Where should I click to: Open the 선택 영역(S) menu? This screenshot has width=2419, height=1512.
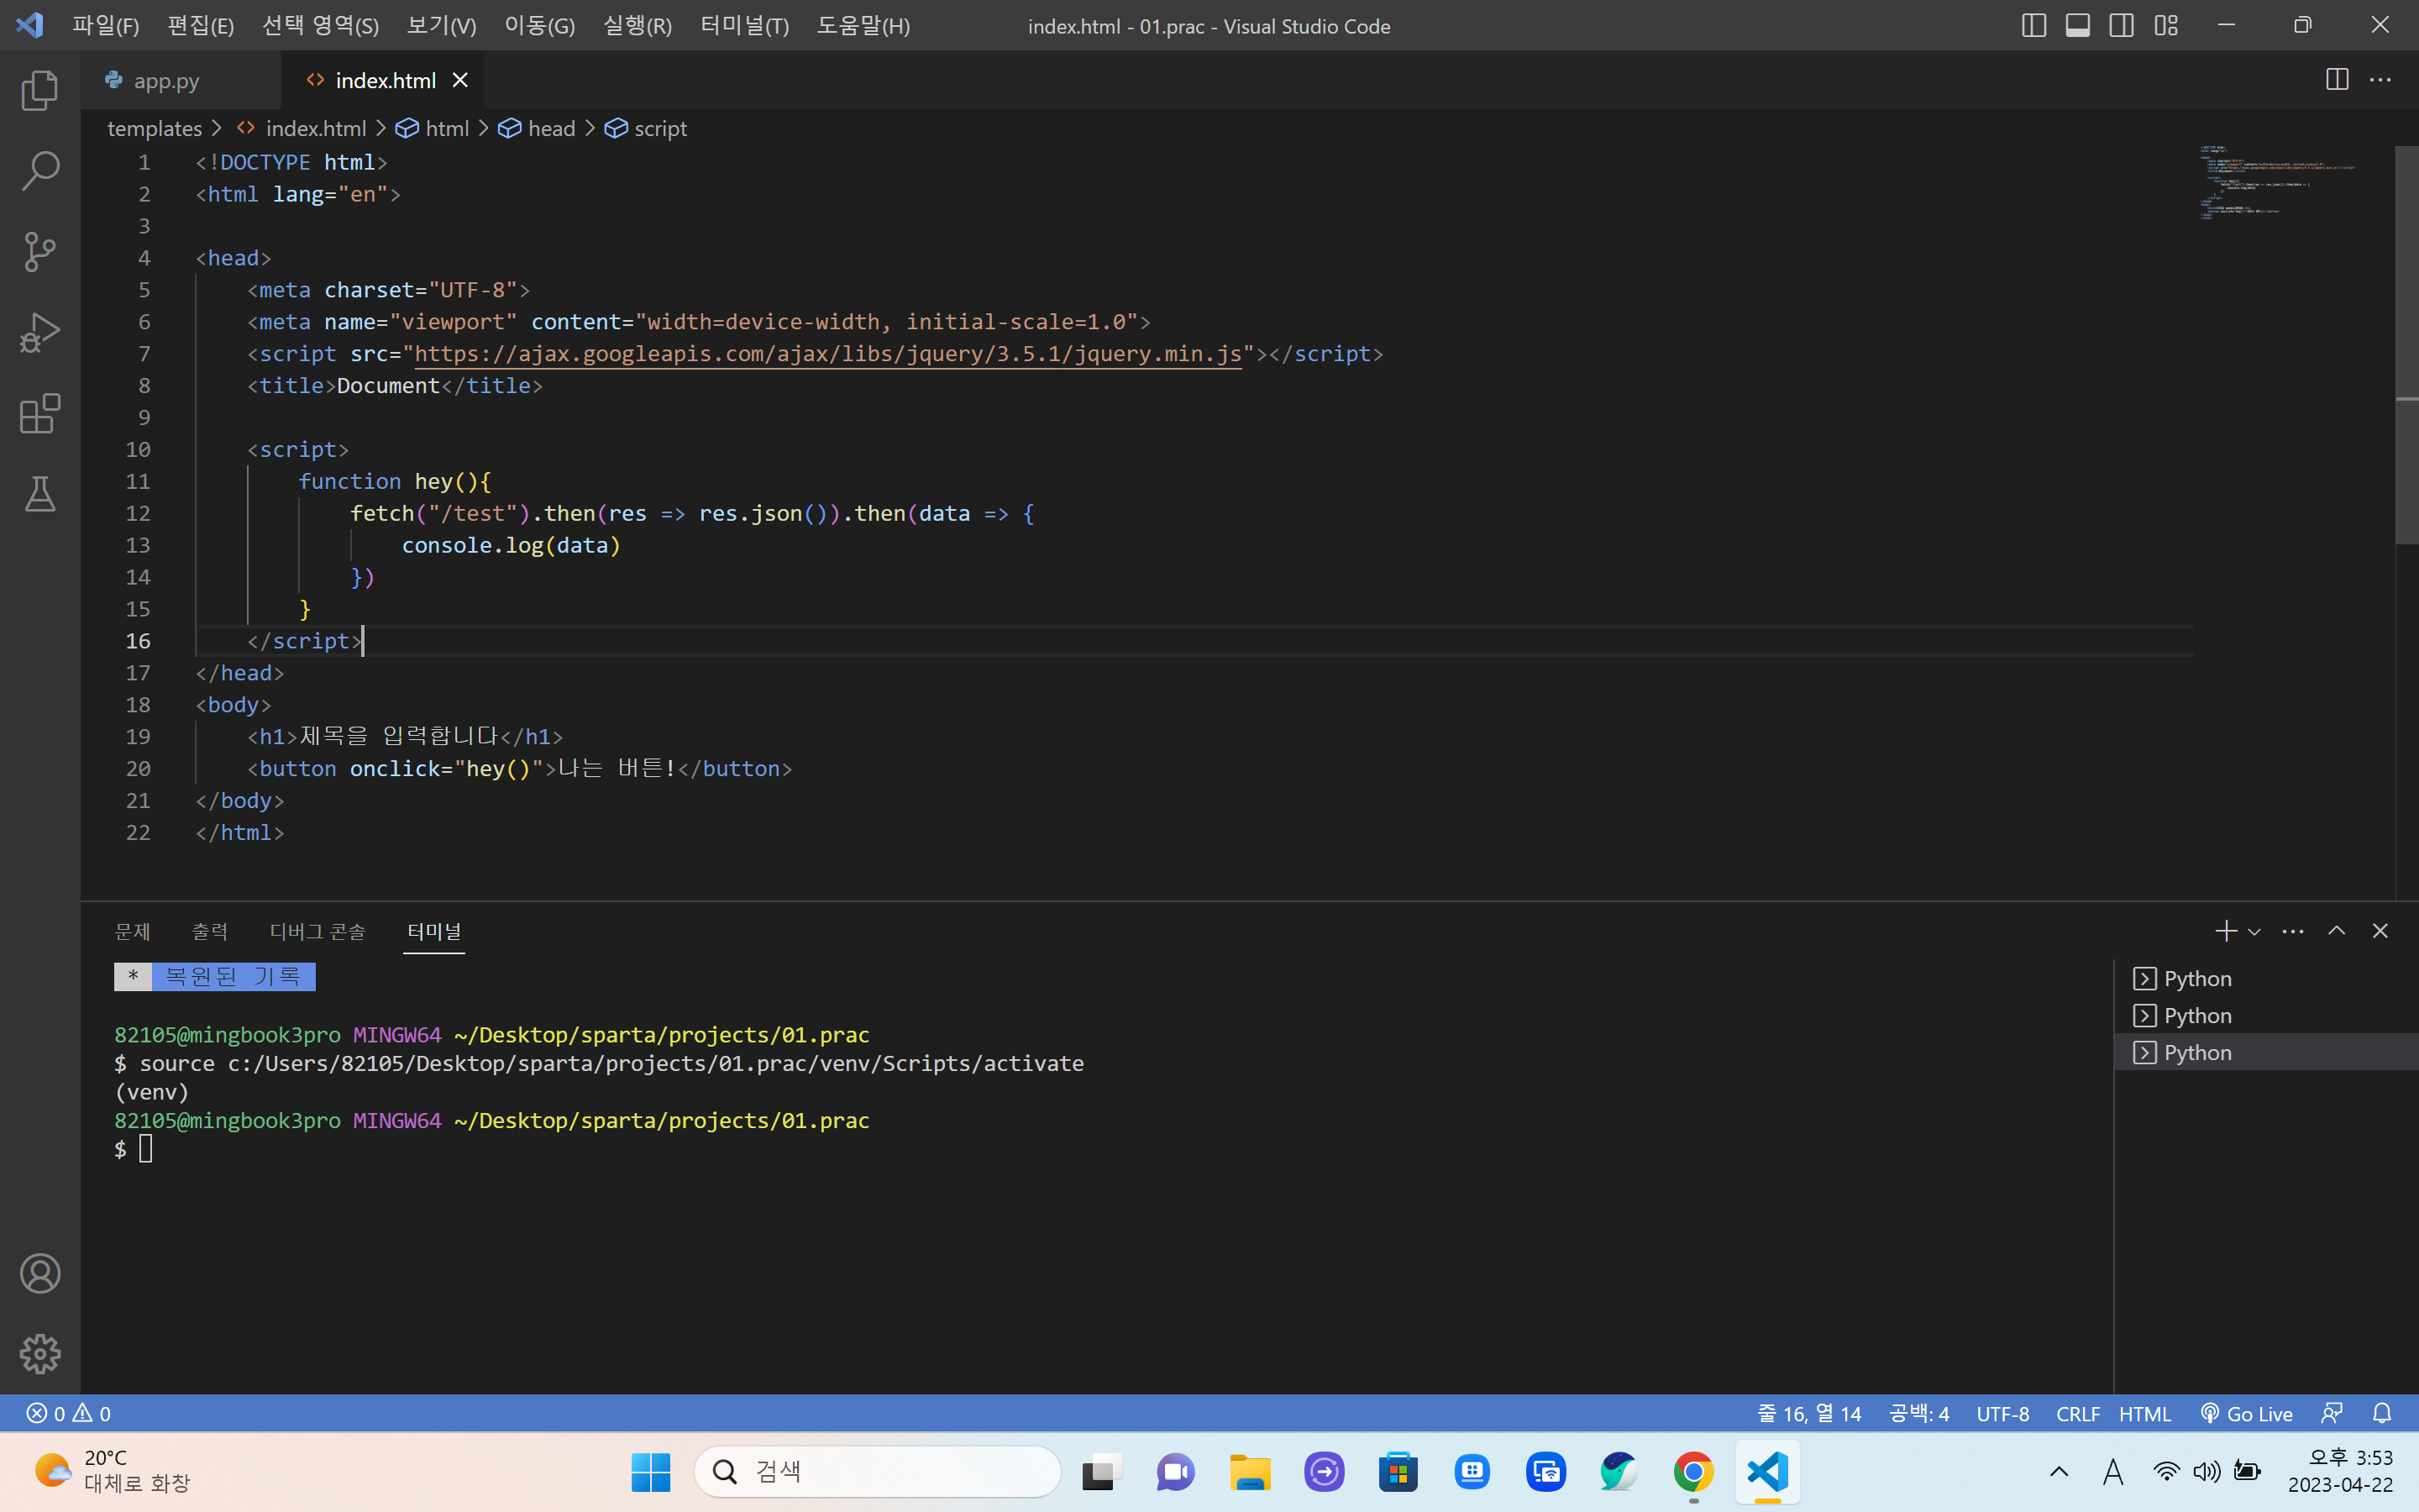point(320,25)
